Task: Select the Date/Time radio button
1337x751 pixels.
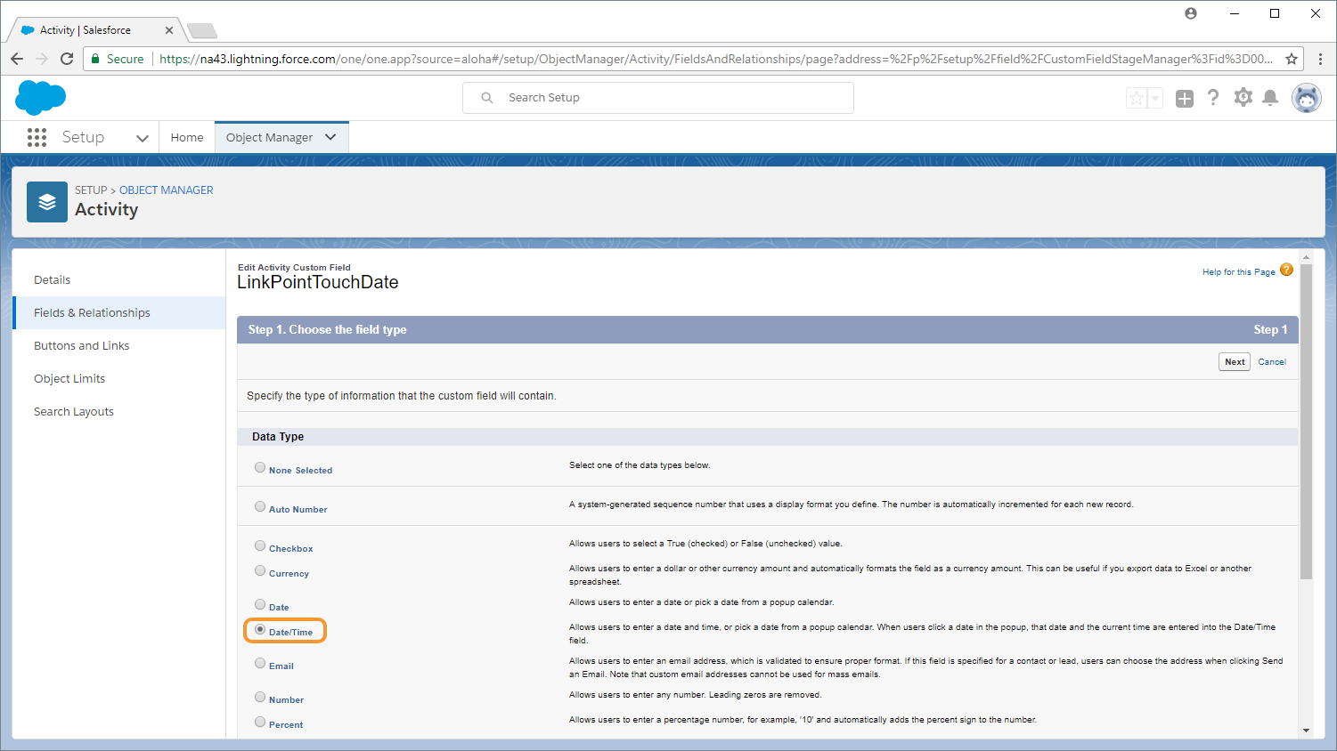Action: 260,629
